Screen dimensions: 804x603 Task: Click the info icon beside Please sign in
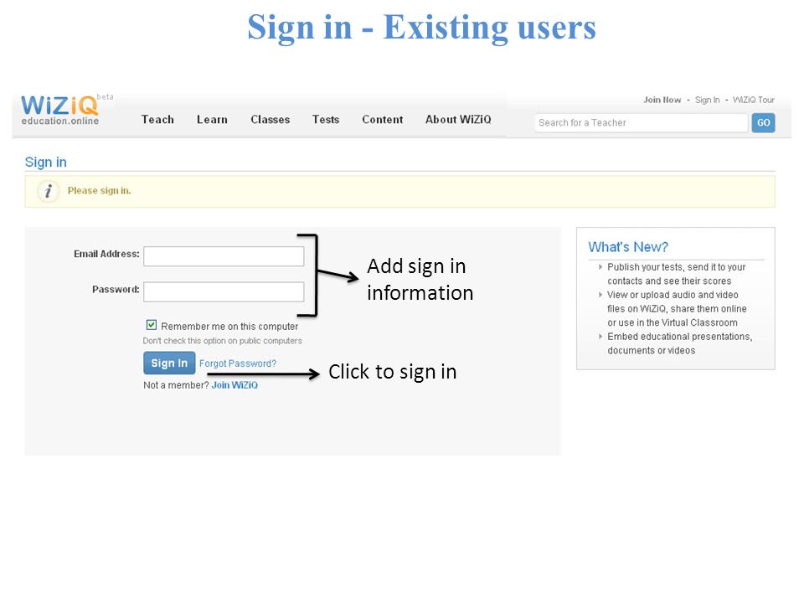(49, 191)
